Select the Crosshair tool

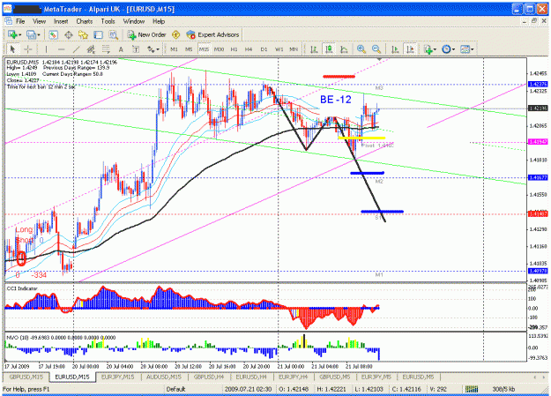click(x=28, y=49)
